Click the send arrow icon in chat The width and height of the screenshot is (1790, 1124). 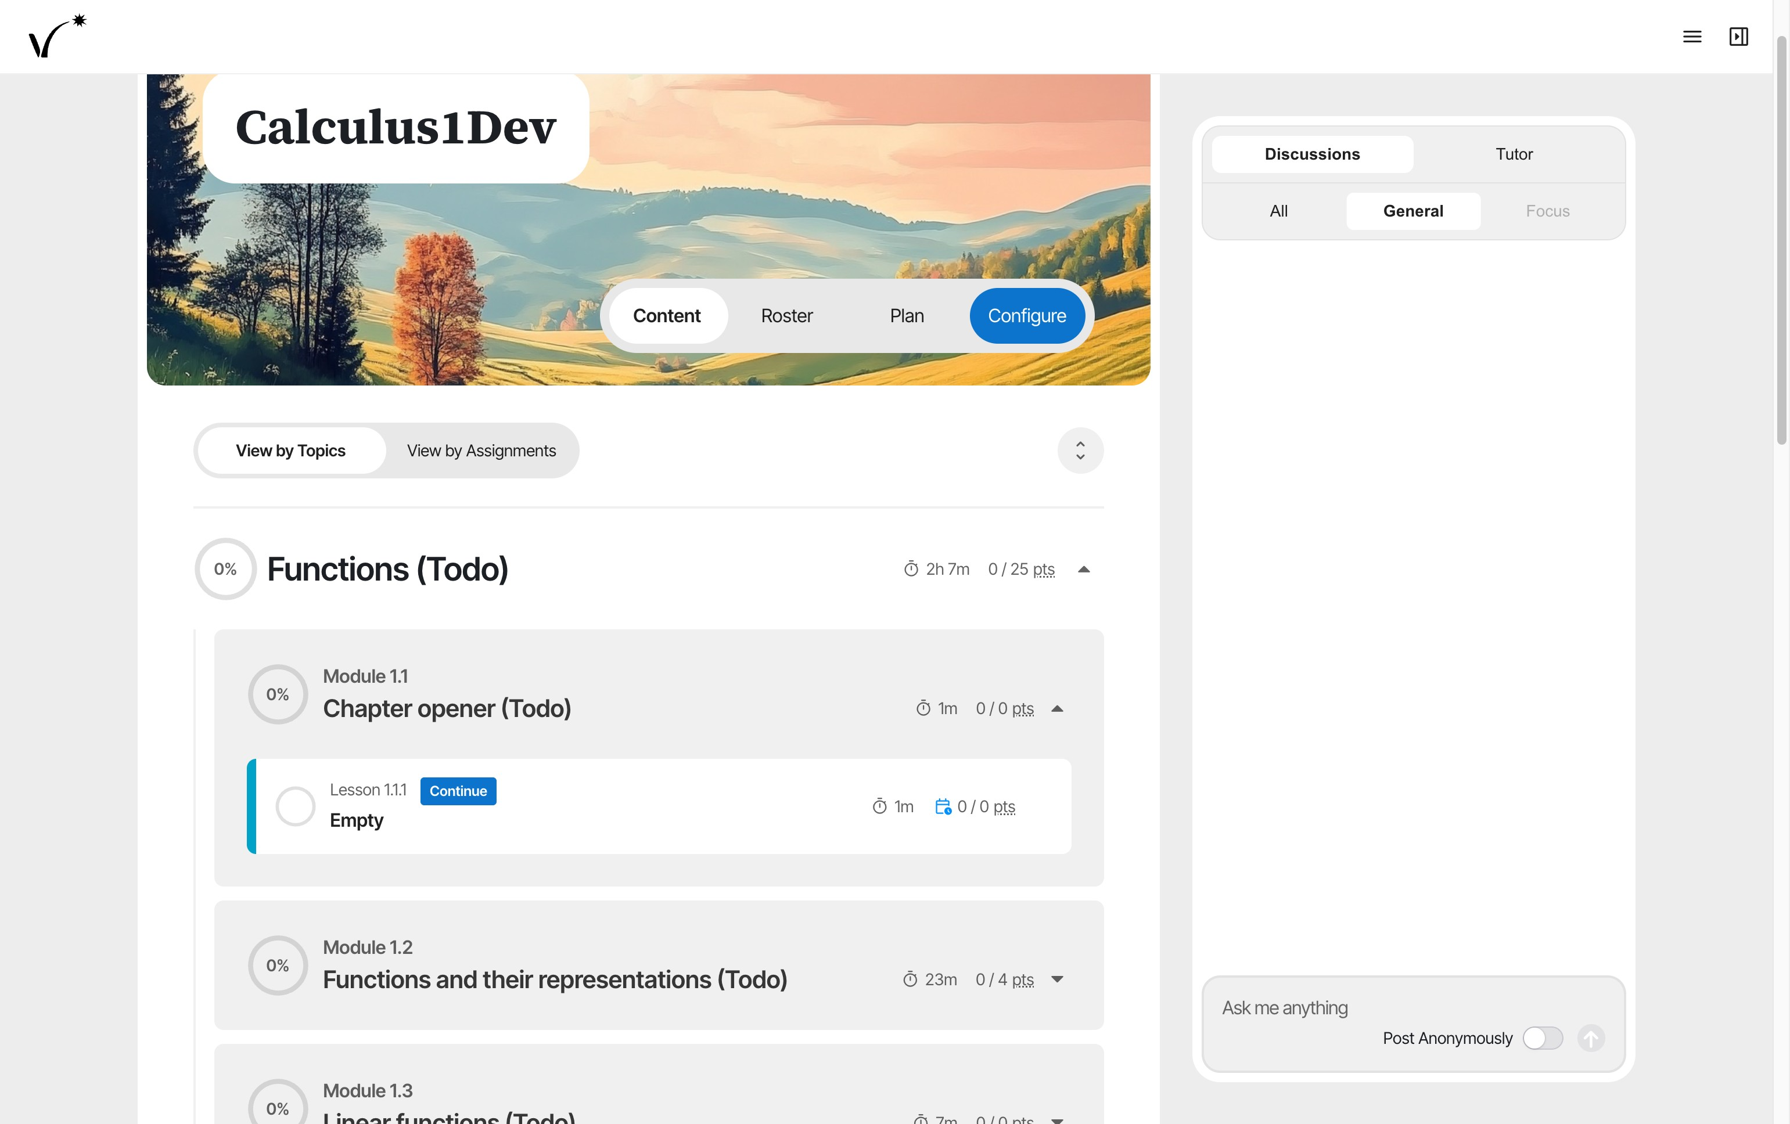1591,1038
